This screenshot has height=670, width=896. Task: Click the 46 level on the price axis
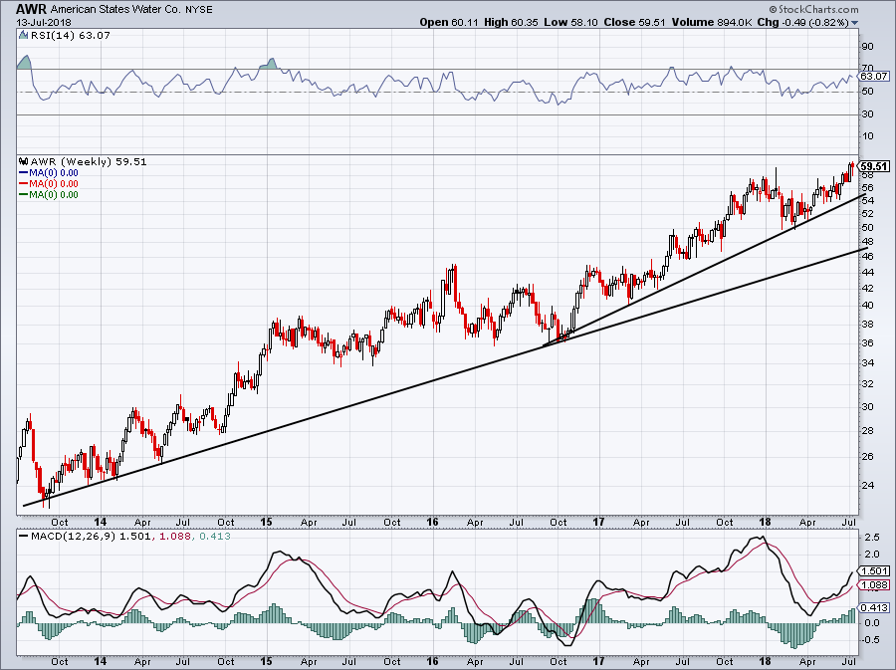click(x=867, y=257)
